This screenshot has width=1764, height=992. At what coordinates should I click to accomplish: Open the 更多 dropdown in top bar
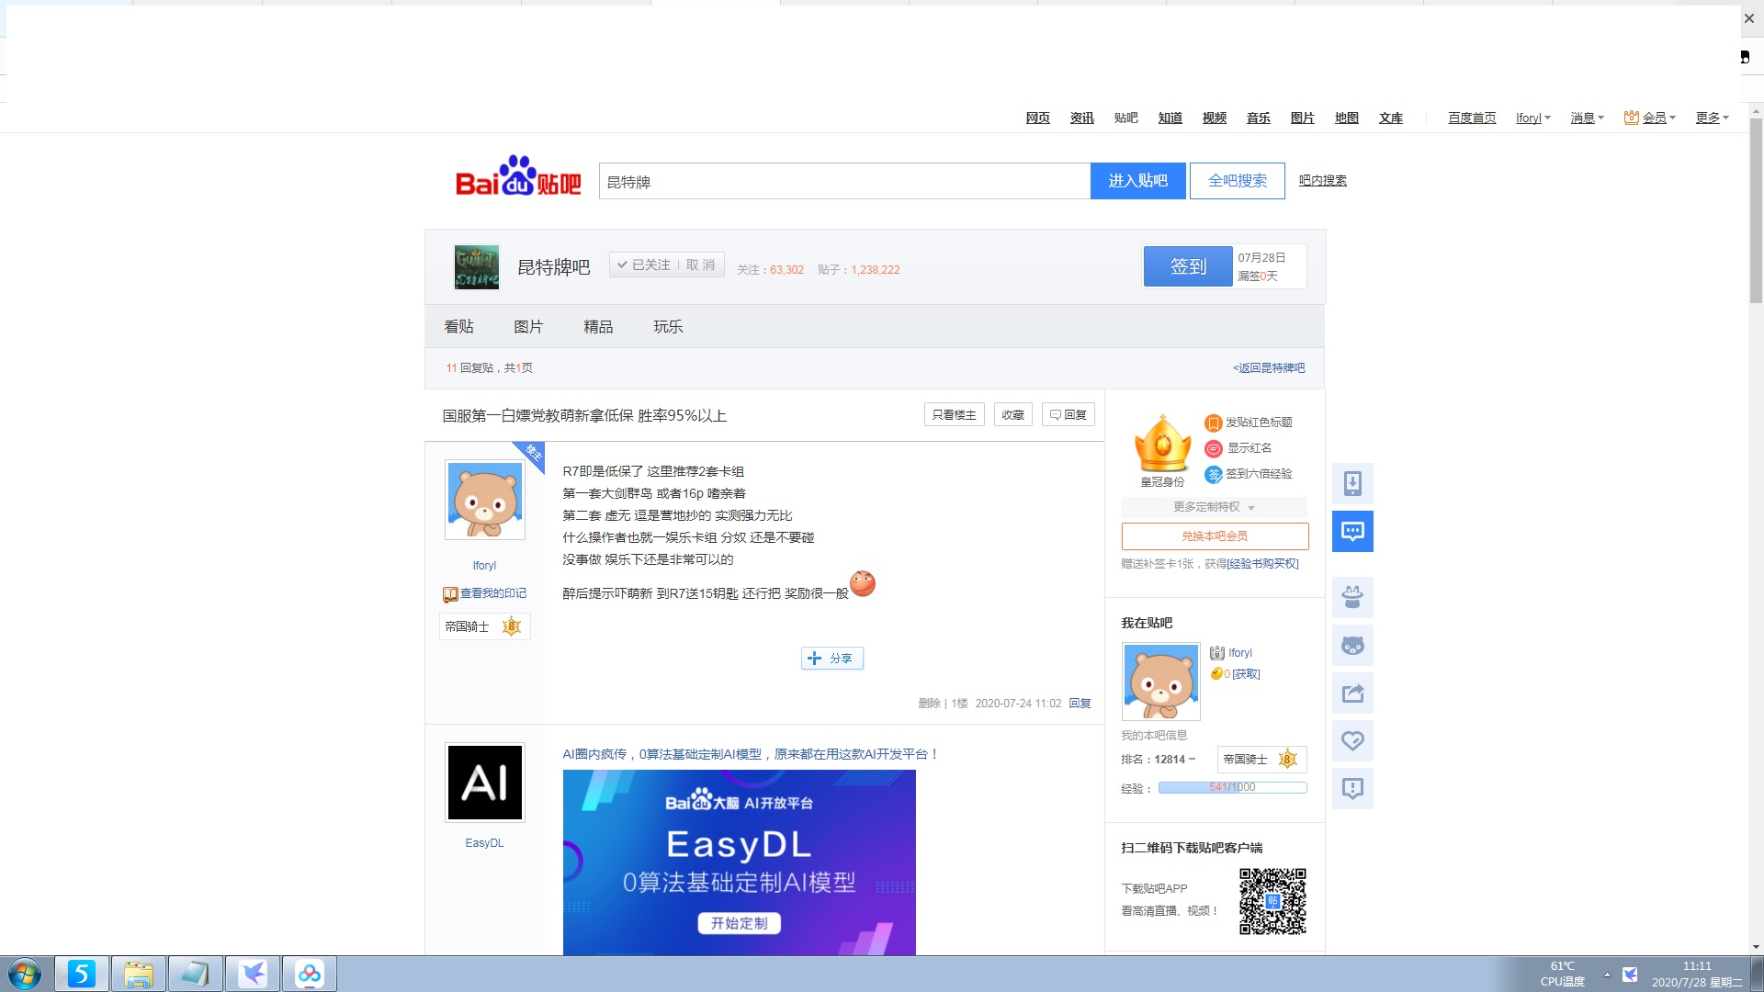[x=1712, y=118]
